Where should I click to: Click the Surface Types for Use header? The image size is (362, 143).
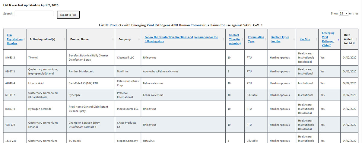click(x=280, y=39)
